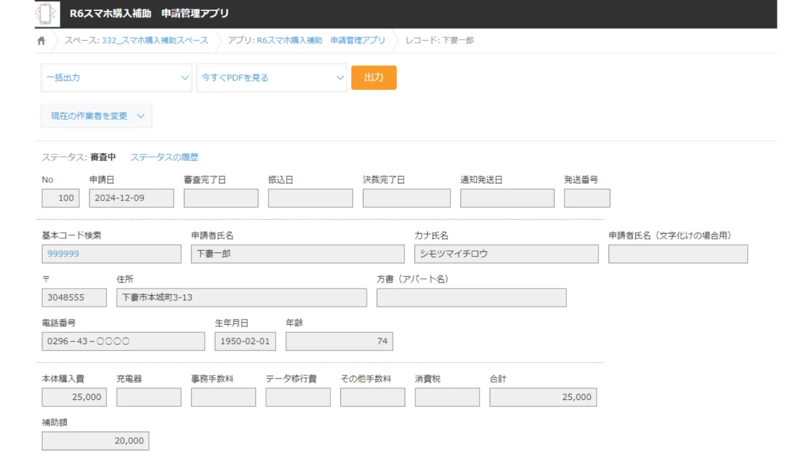The image size is (812, 457).
Task: Click the カナ氏名 field
Action: pyautogui.click(x=505, y=254)
